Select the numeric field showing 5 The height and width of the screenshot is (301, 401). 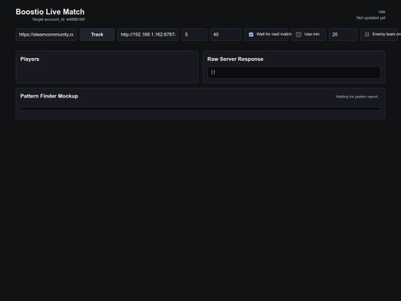point(194,34)
